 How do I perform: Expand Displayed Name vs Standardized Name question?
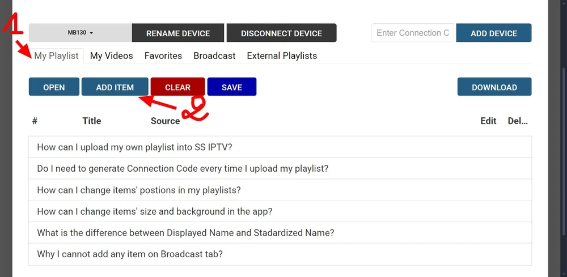tap(185, 233)
